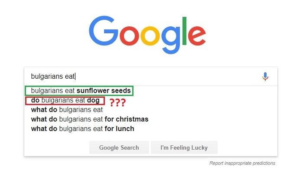Screen dimensions: 303x173
Task: Click the bold words "sunflower seeds"
Action: [104, 91]
